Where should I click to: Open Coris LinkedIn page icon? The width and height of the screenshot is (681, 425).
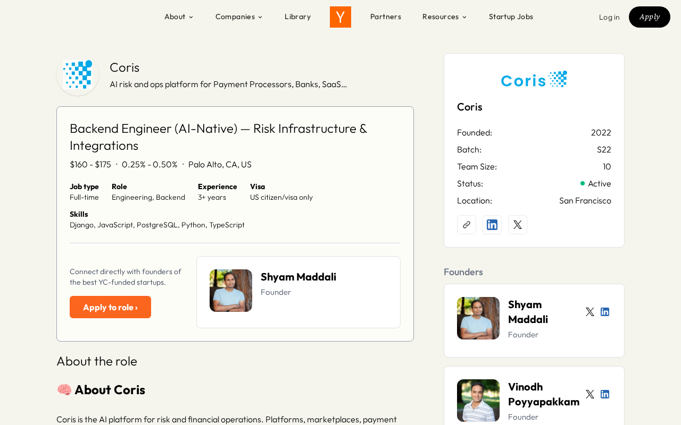(492, 225)
